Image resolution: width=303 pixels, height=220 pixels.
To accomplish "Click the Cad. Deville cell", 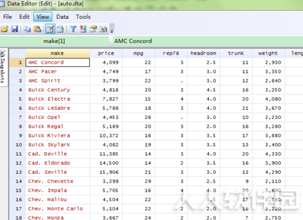I will [58, 154].
